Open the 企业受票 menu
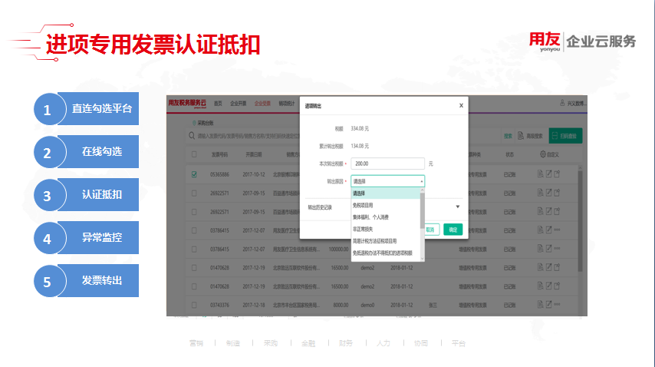 coord(262,104)
